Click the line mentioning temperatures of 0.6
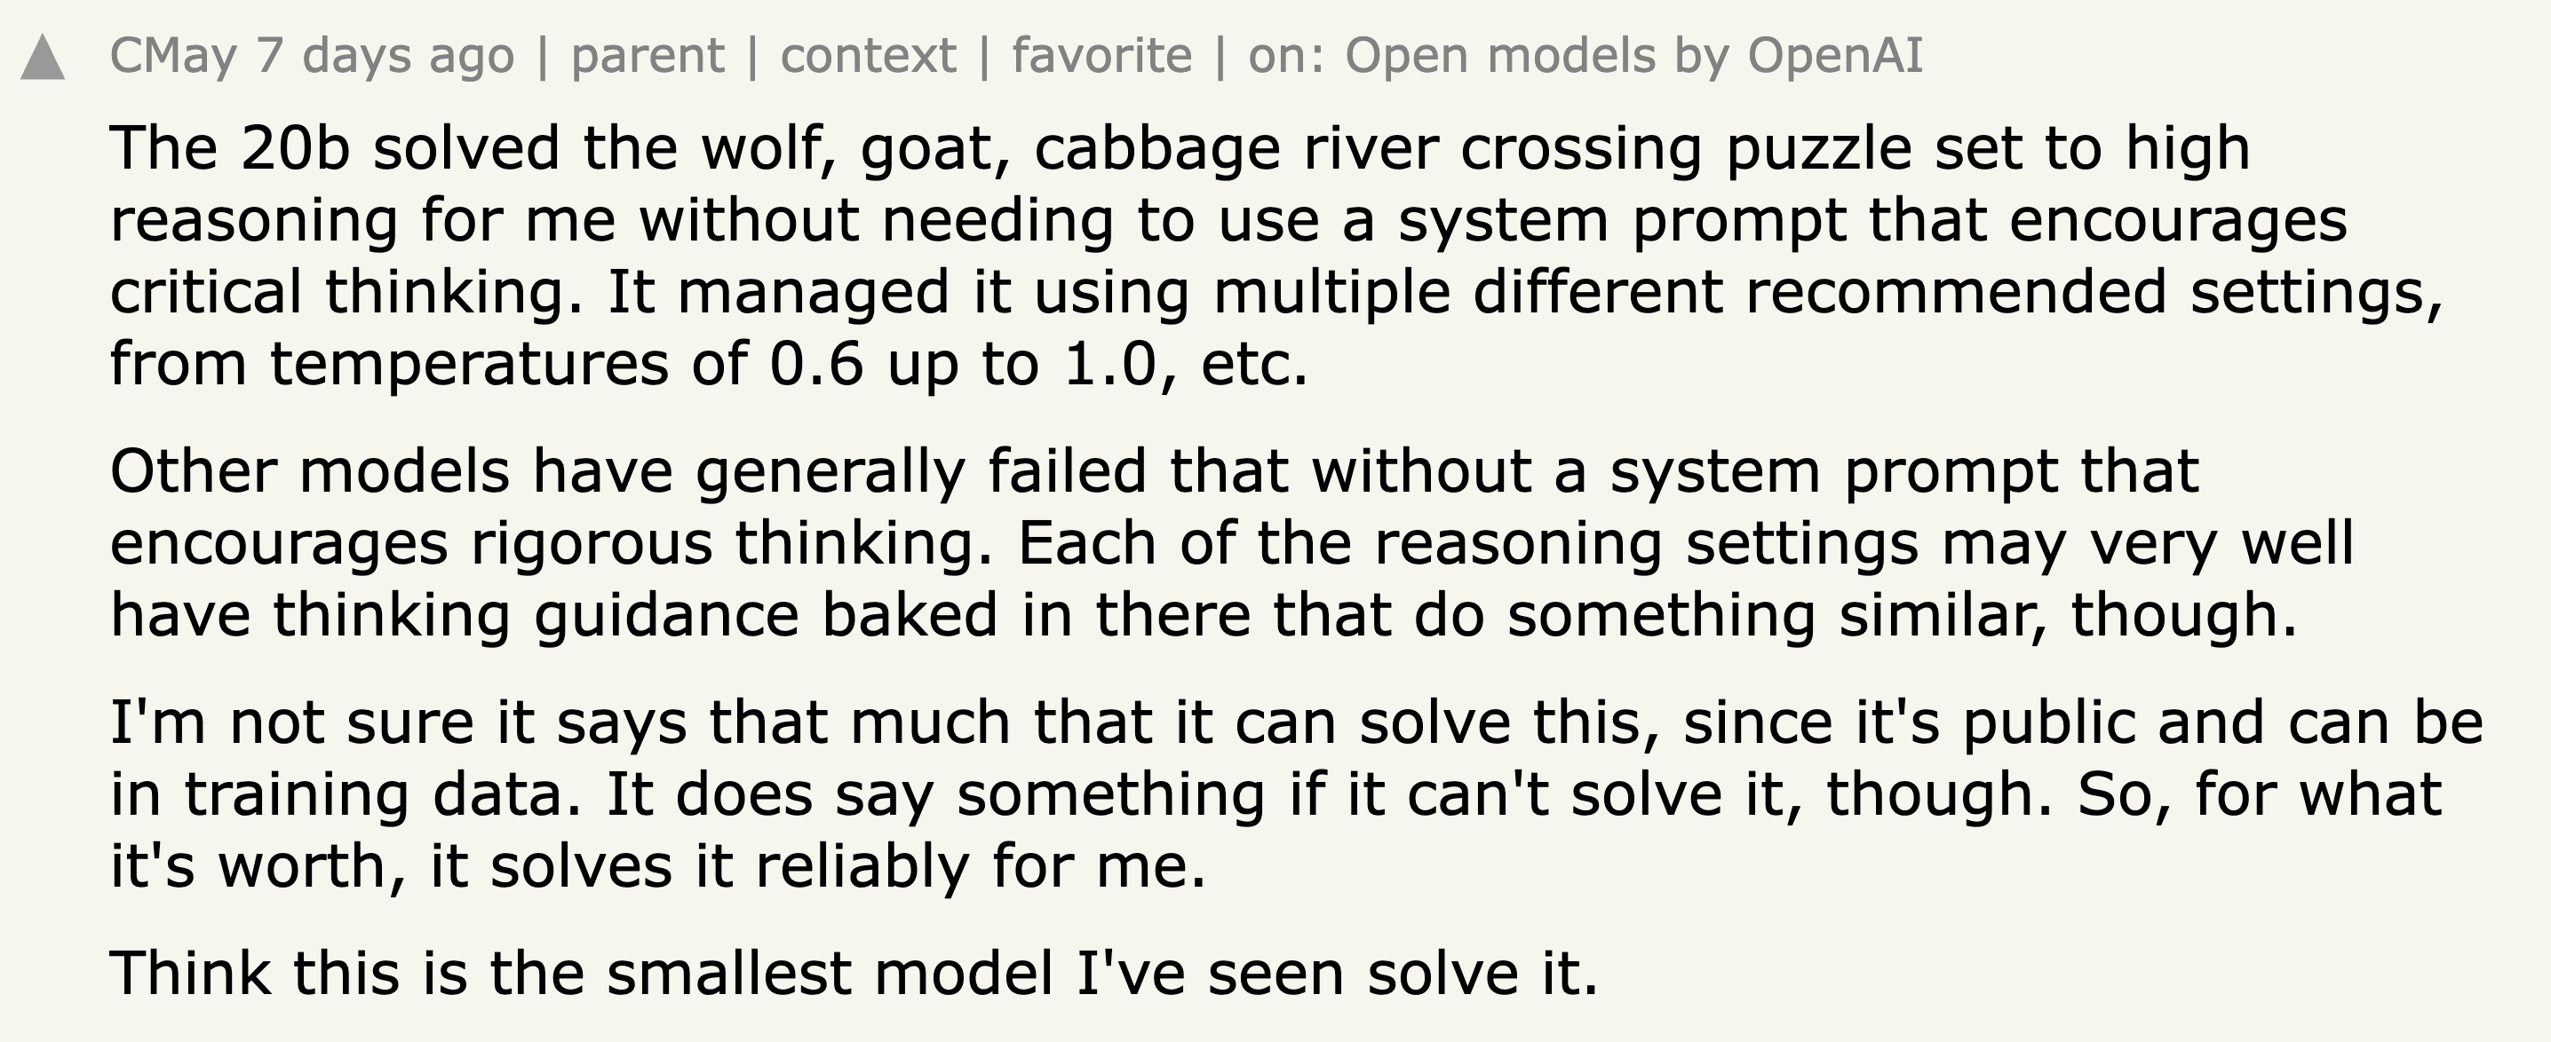Image resolution: width=2551 pixels, height=1042 pixels. click(x=709, y=364)
